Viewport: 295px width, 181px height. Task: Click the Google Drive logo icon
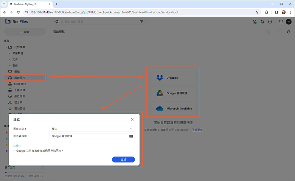tap(160, 93)
